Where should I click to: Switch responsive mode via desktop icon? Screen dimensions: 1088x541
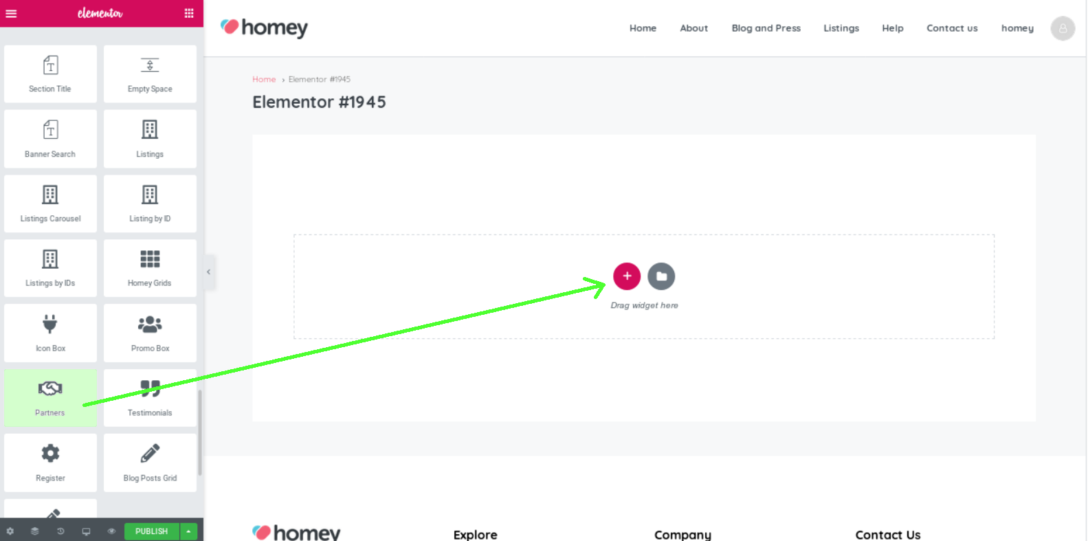pos(86,531)
